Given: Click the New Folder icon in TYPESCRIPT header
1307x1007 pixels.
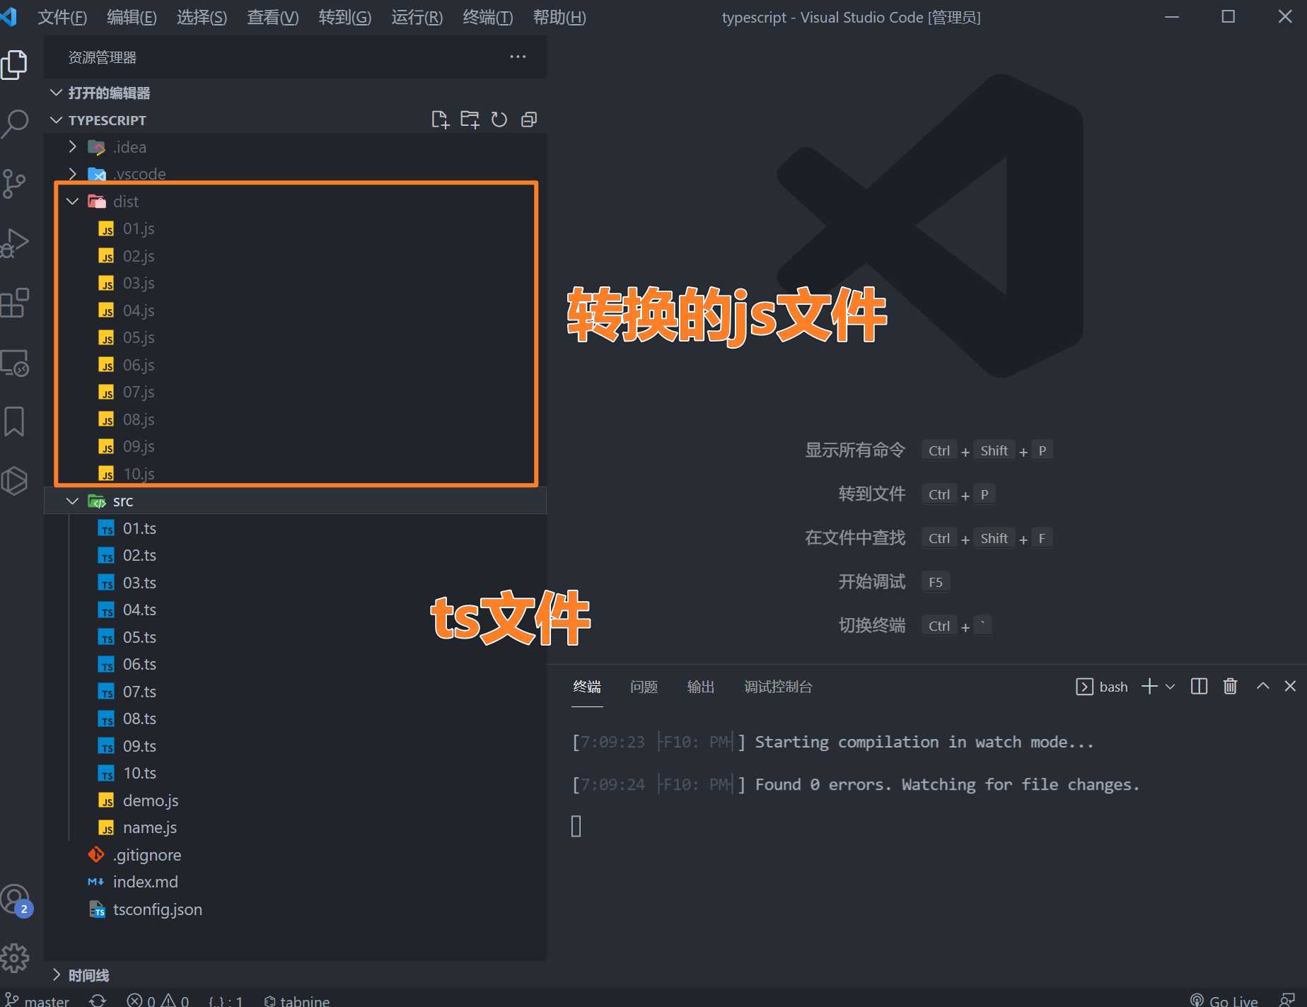Looking at the screenshot, I should pyautogui.click(x=470, y=120).
